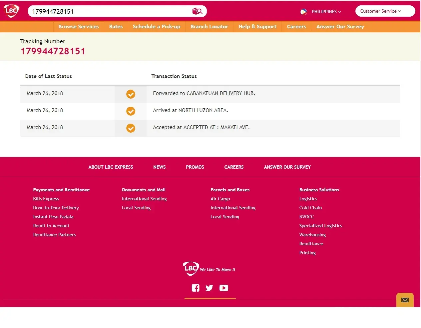Go to Cold Chain business solution

(310, 208)
